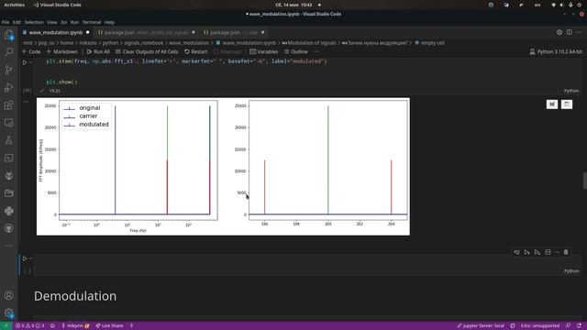The height and width of the screenshot is (330, 587).
Task: Switch to wave_modulation.ipynb tab
Action: [56, 33]
